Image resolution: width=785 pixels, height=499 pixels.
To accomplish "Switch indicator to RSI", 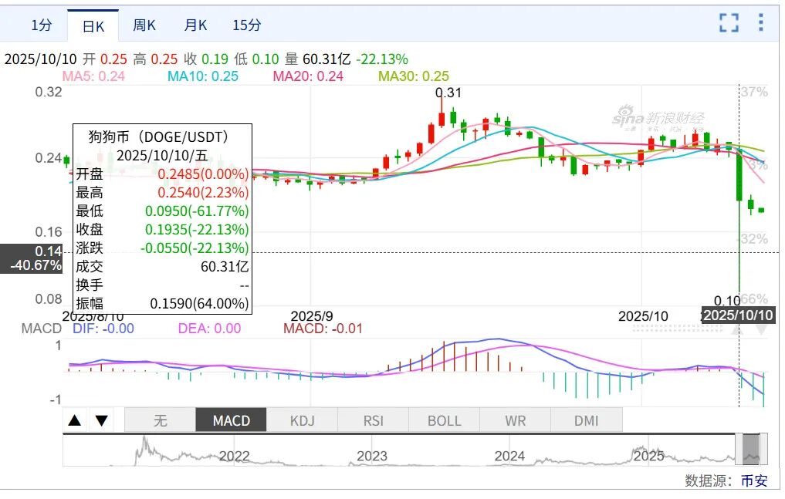I will click(373, 420).
